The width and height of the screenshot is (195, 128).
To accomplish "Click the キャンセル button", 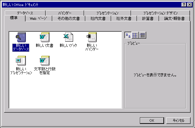I will [178, 120].
